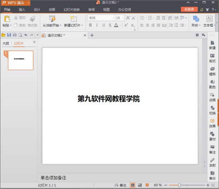Open the Materials (素材) sidebar icon
Image resolution: width=219 pixels, height=189 pixels.
point(212,136)
